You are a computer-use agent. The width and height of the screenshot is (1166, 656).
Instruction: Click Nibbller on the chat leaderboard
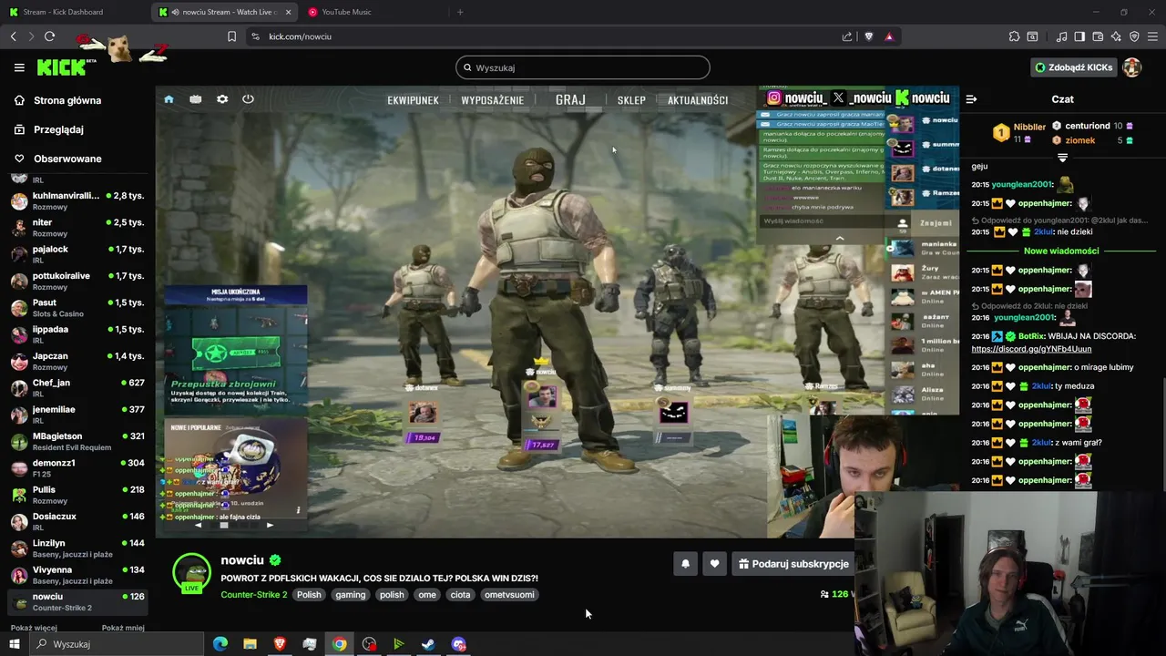[x=1029, y=127]
